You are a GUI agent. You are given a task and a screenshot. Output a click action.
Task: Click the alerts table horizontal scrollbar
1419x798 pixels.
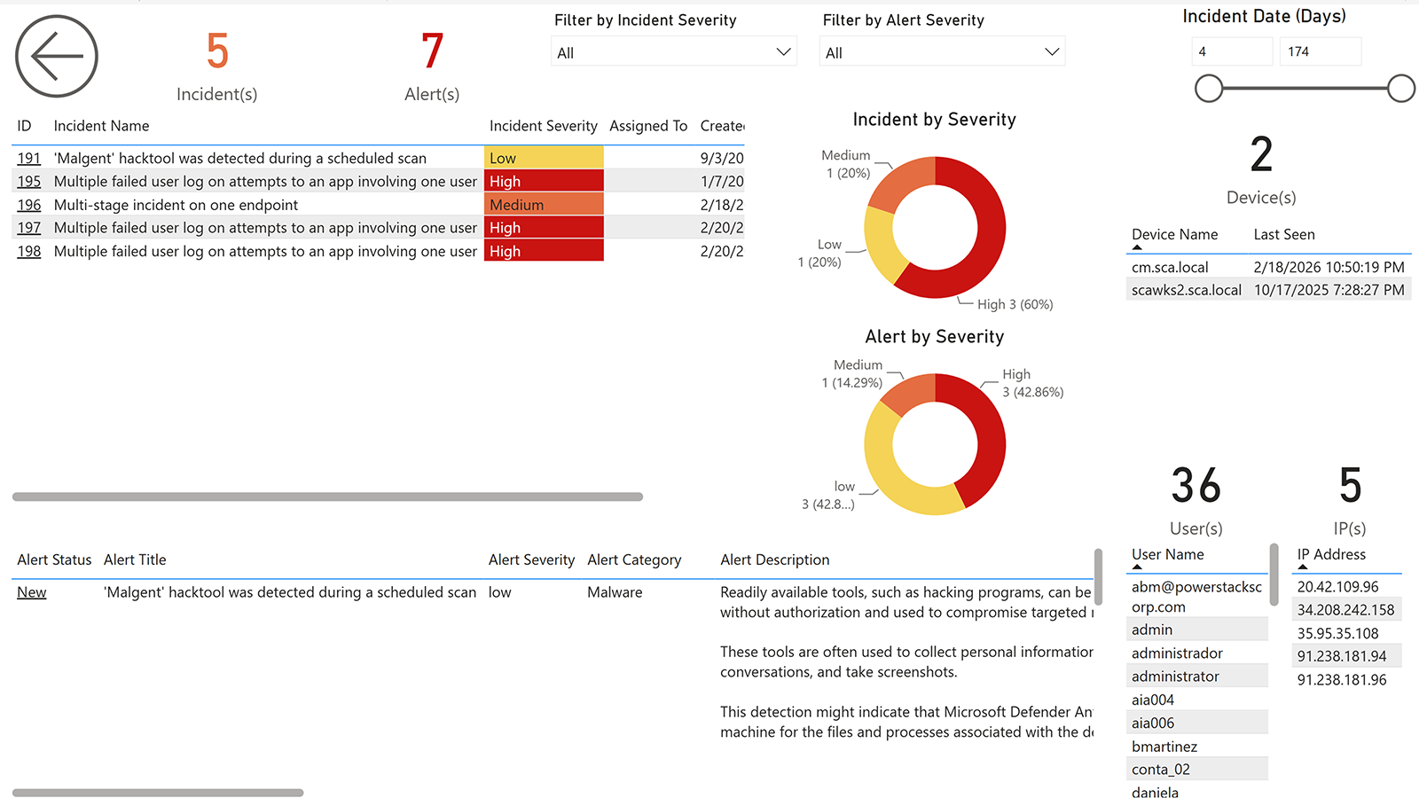coord(158,793)
